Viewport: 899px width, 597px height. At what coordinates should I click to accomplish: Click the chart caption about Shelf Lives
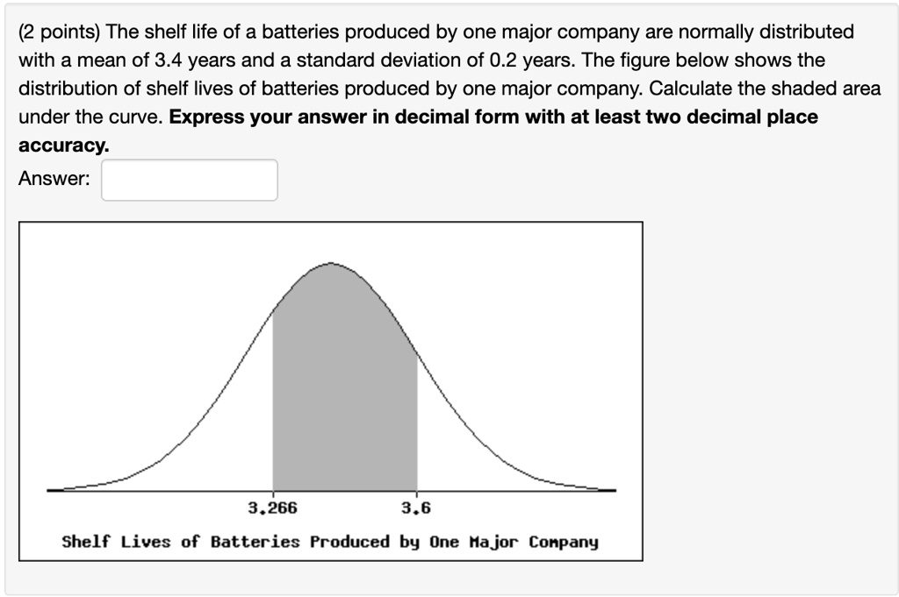coord(330,542)
